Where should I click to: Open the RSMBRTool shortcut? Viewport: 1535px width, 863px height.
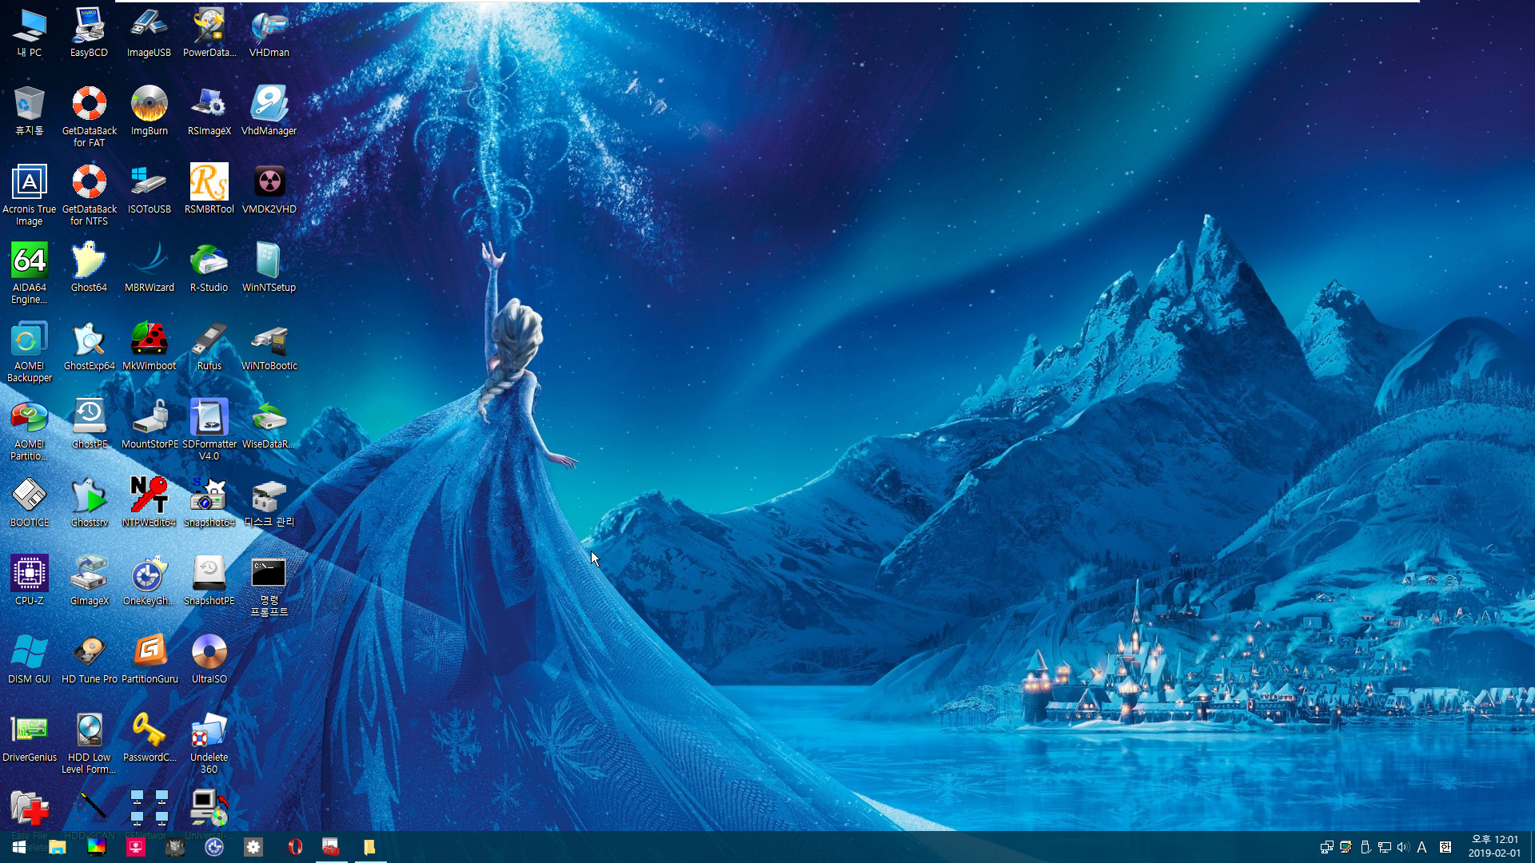click(x=209, y=189)
